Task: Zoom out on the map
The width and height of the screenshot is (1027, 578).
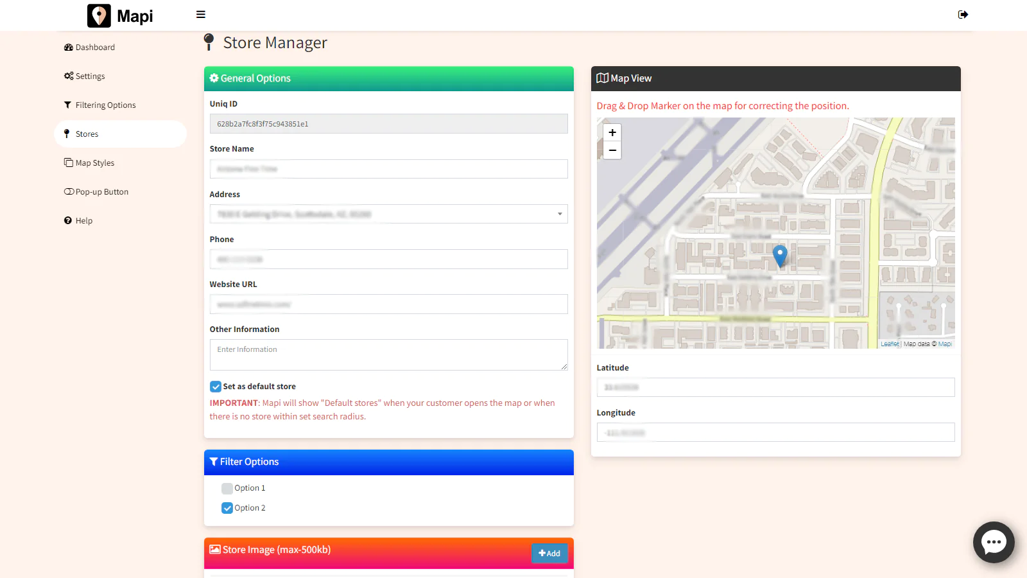Action: click(612, 150)
